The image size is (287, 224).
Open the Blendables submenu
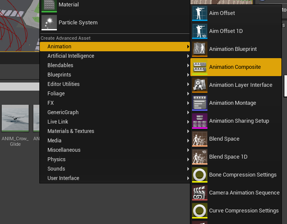pyautogui.click(x=115, y=65)
